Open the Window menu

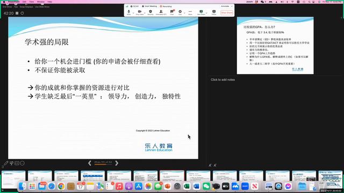(x=41, y=2)
